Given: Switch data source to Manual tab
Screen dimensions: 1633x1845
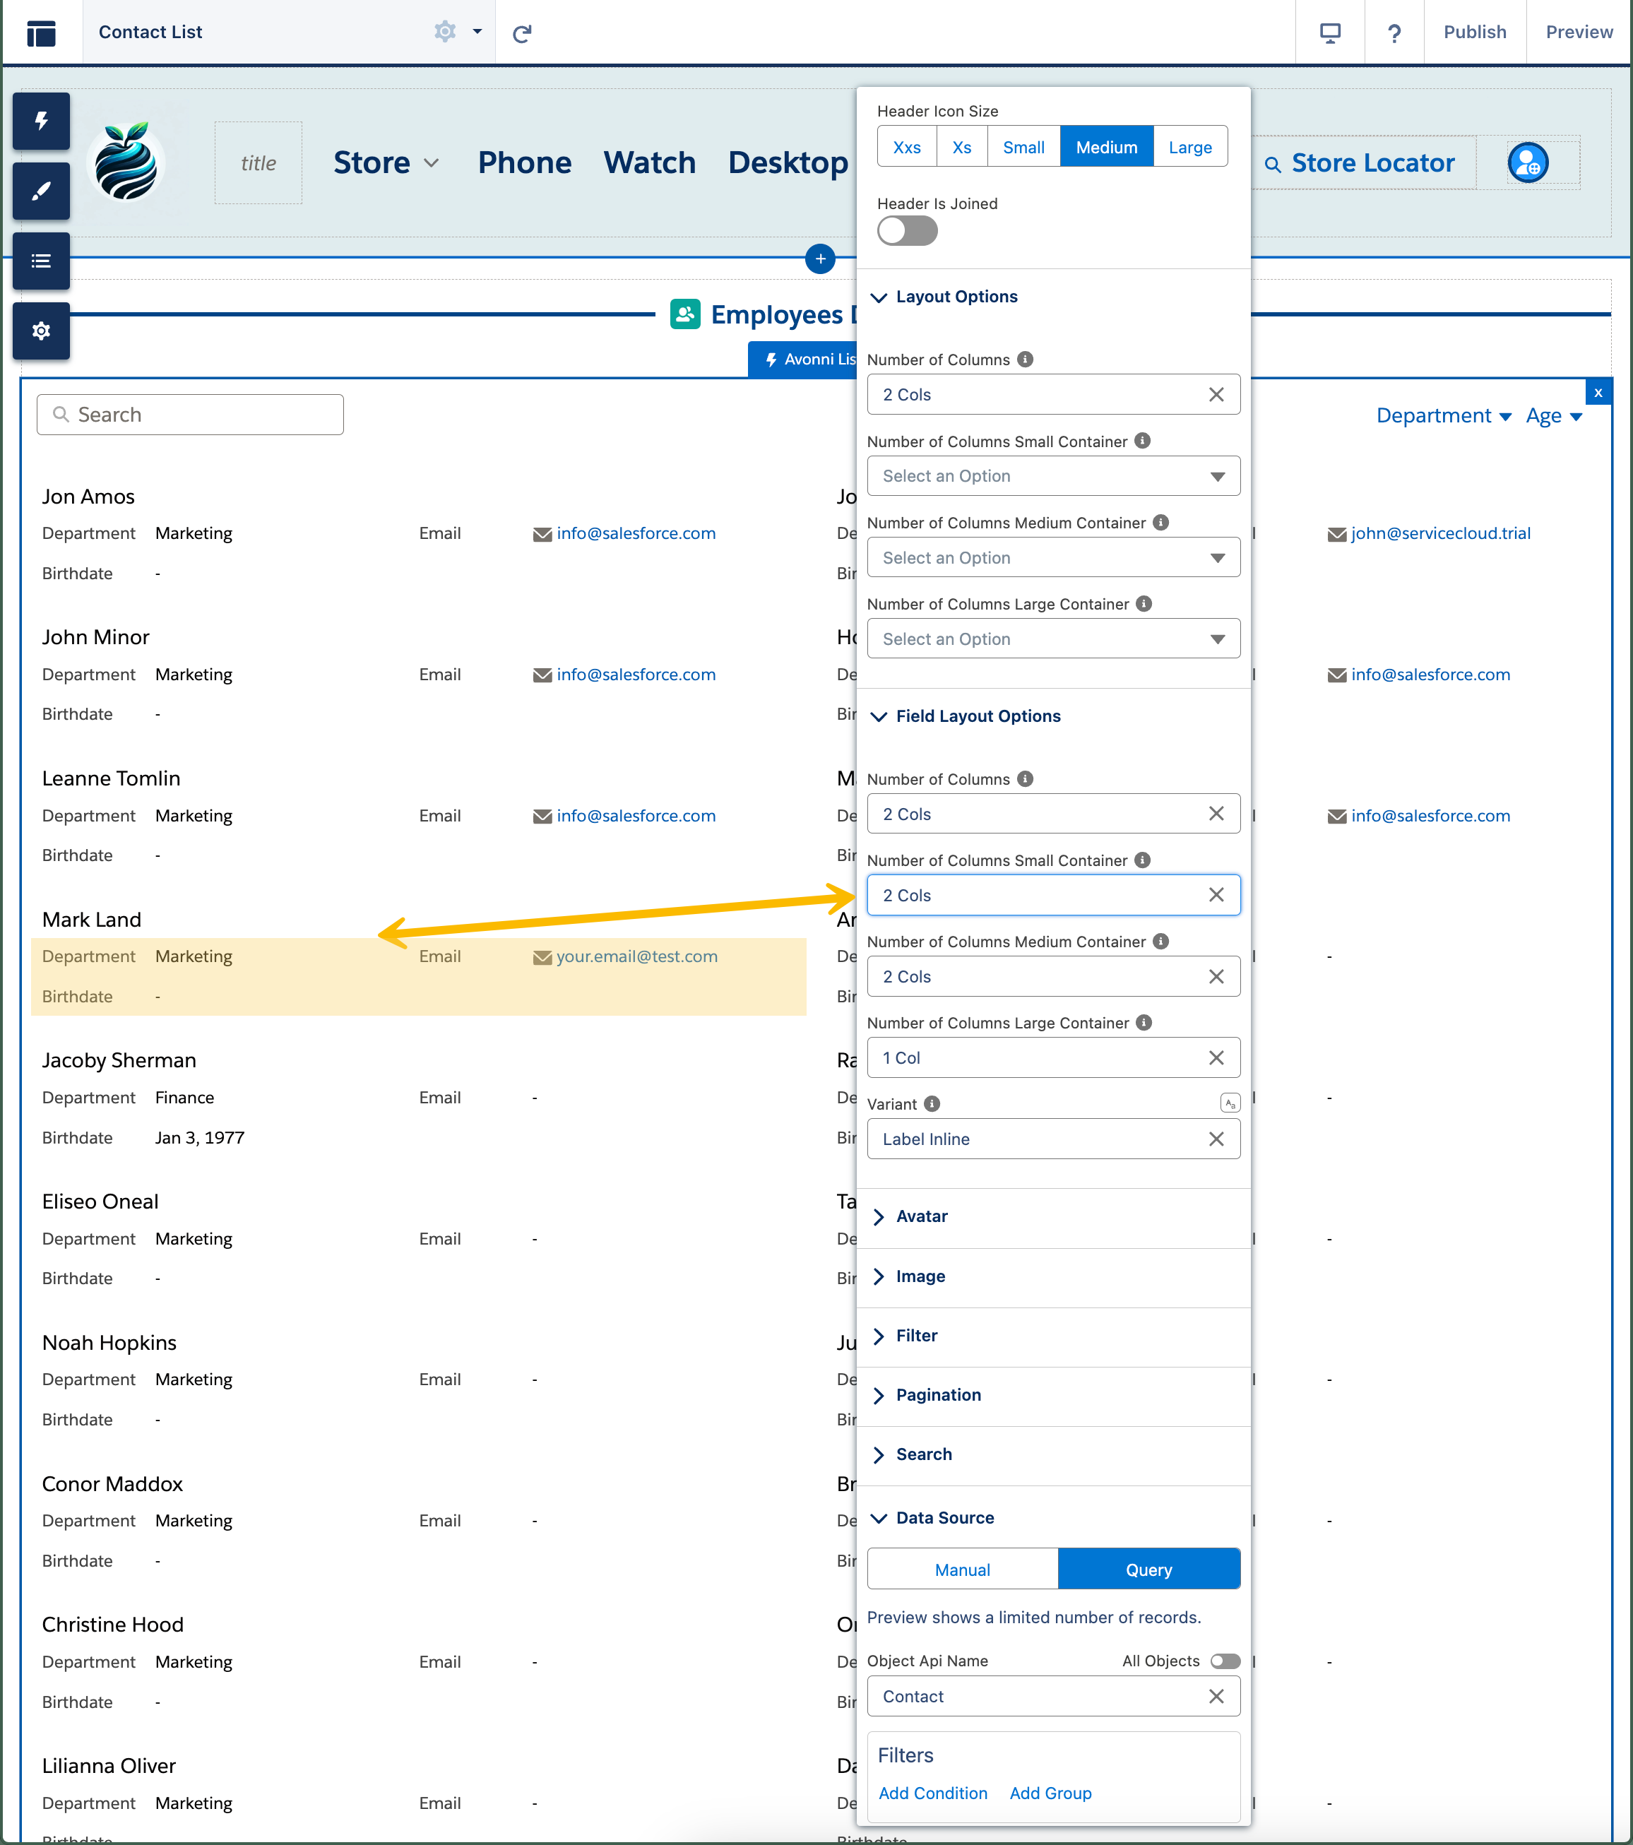Looking at the screenshot, I should tap(962, 1570).
